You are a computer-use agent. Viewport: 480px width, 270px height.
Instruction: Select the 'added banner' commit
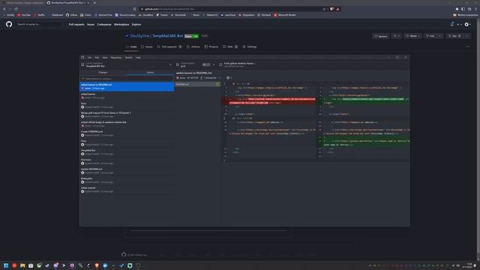tap(127, 96)
